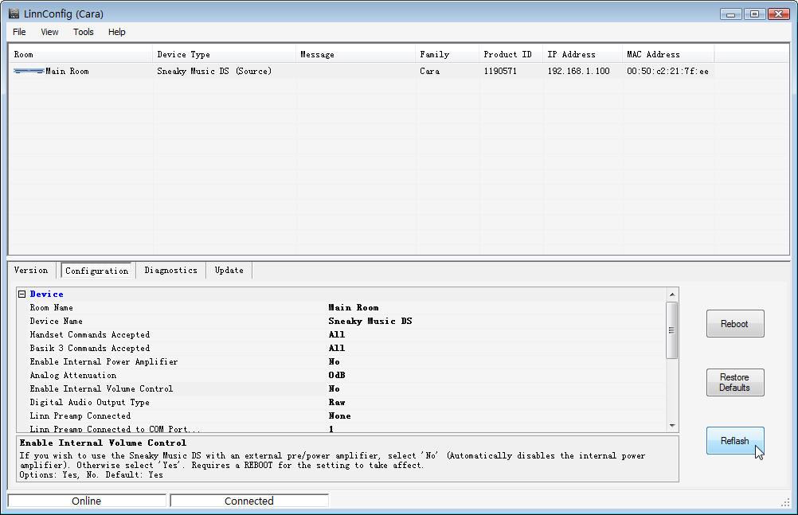Click the LinnConfig title bar app icon

pyautogui.click(x=14, y=14)
